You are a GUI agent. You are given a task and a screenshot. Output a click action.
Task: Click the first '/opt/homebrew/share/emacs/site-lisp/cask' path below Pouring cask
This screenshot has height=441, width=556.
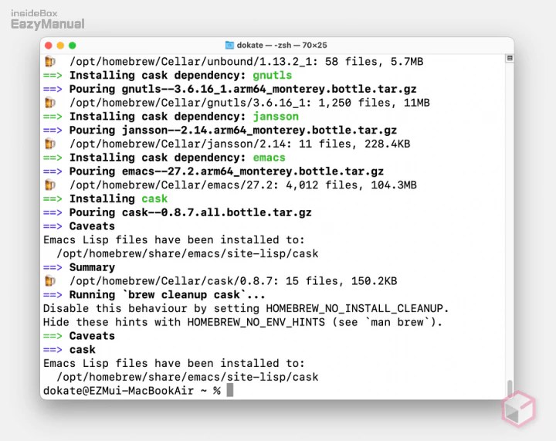pos(187,254)
